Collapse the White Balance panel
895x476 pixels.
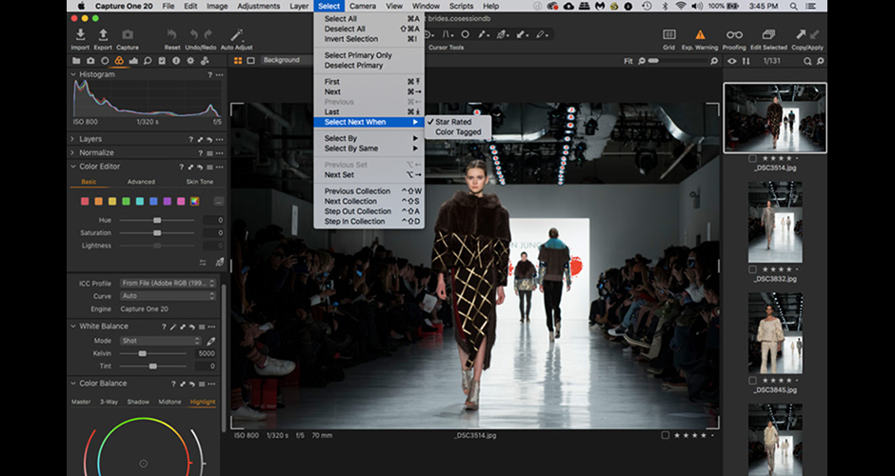72,326
